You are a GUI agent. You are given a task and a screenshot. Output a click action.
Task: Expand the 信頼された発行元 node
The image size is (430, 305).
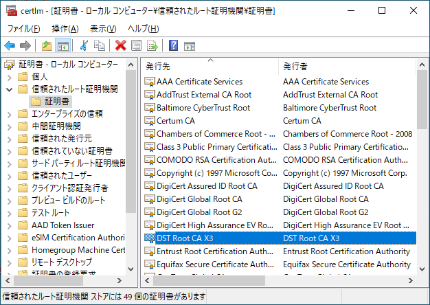pos(10,139)
